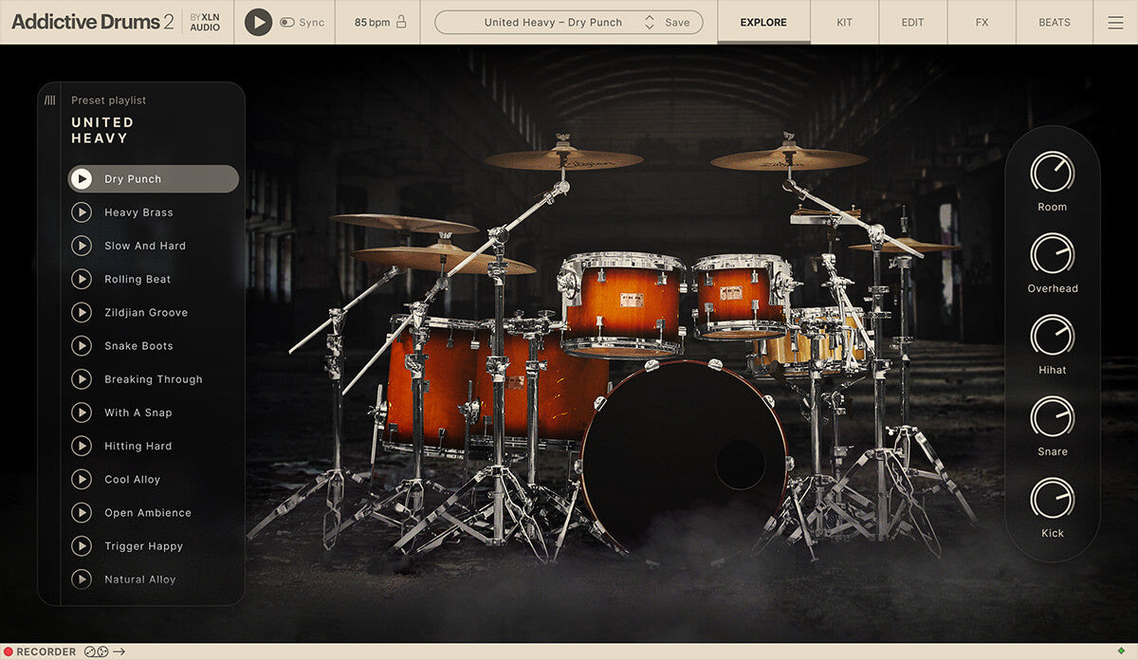Click the recorder export arrow icon
This screenshot has height=660, width=1138.
point(119,651)
